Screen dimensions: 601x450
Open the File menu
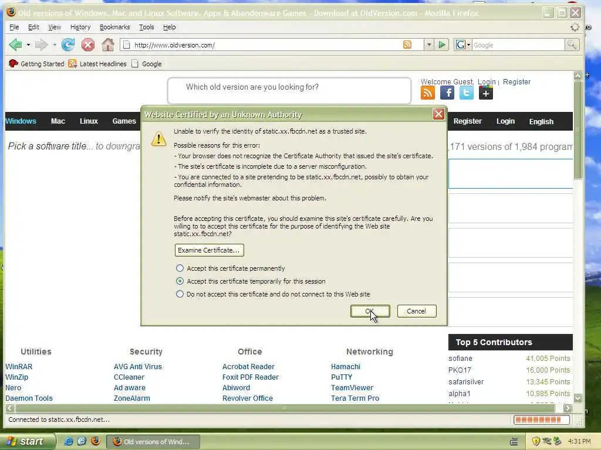click(x=14, y=27)
